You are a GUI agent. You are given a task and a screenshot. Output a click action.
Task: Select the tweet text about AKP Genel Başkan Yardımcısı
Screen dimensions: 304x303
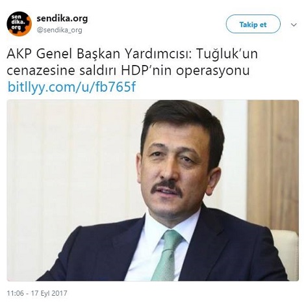(132, 62)
